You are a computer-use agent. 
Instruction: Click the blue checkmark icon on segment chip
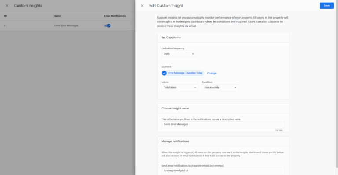tap(164, 73)
